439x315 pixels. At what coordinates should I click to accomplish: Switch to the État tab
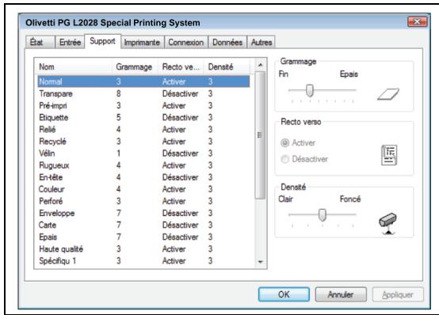pyautogui.click(x=40, y=43)
